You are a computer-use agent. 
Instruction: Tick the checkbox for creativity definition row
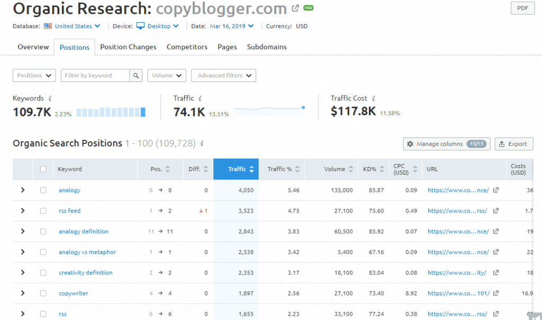click(x=43, y=272)
